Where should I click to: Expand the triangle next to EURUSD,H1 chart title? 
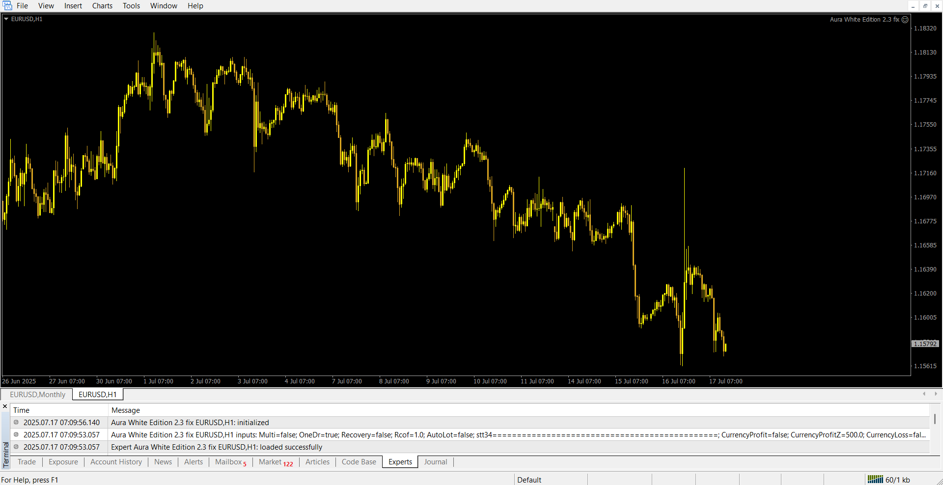click(6, 19)
